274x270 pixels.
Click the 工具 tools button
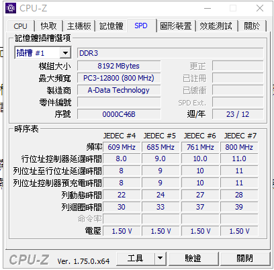(x=136, y=259)
